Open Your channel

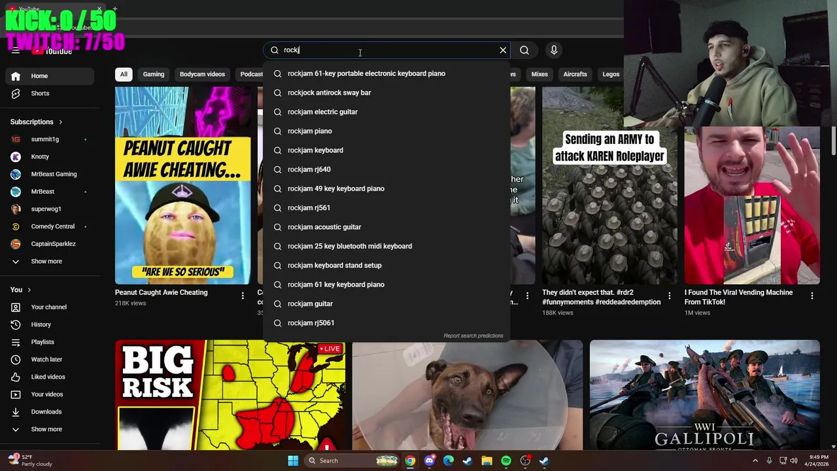(50, 307)
